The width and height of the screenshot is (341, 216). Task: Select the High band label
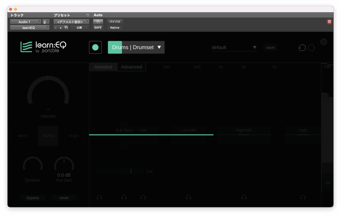pos(303,130)
